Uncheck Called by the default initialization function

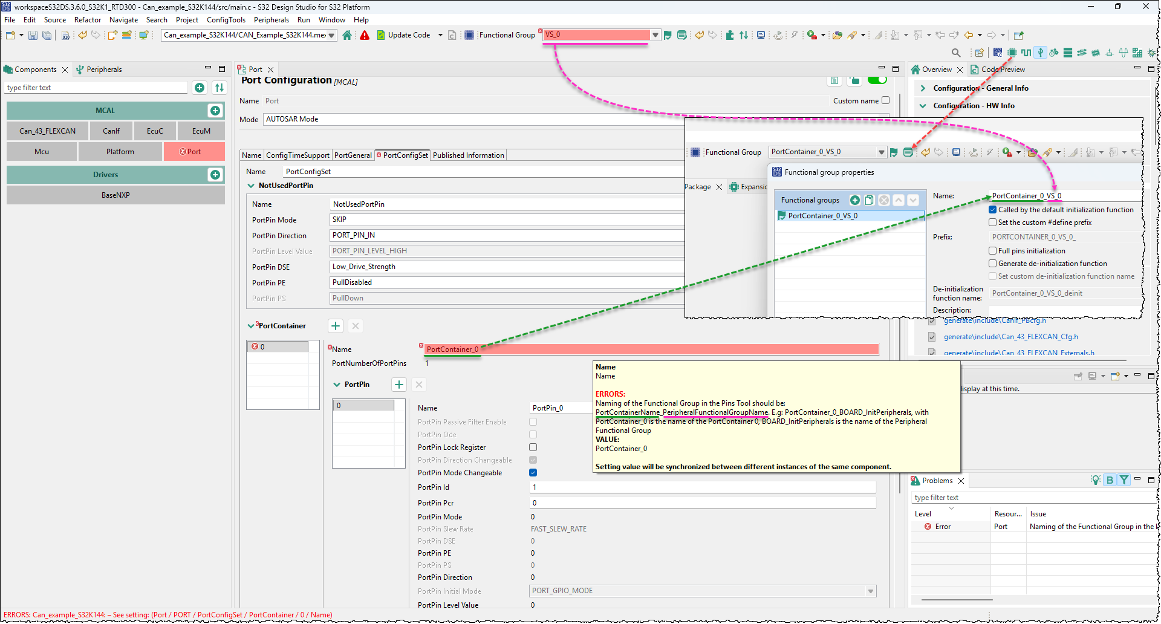[992, 210]
